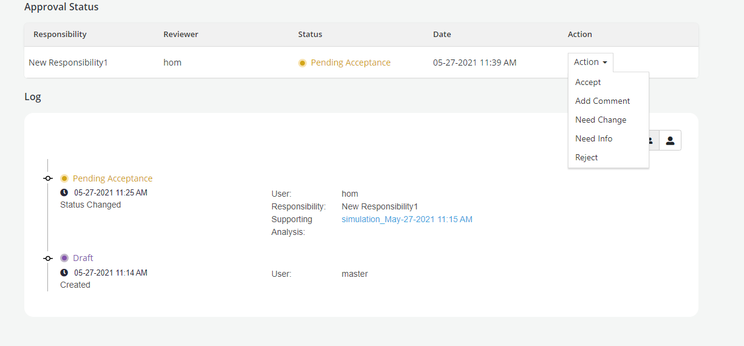
Task: Open the simulation_May-27-2021 11:15 AM link
Action: point(407,219)
